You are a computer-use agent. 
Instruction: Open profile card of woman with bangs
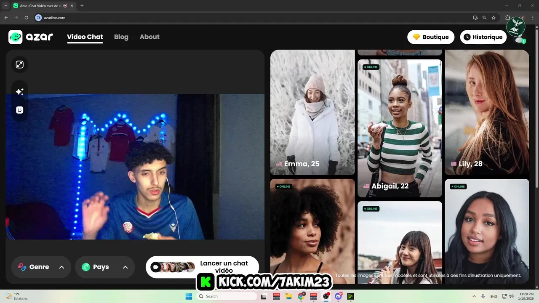(400, 242)
